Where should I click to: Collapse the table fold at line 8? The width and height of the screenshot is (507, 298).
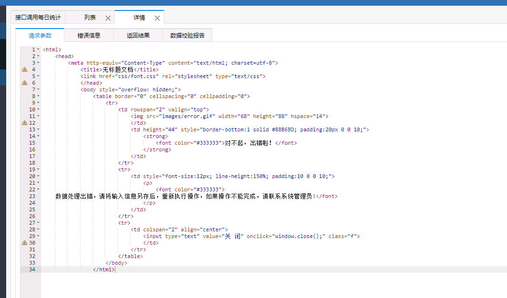pyautogui.click(x=38, y=96)
